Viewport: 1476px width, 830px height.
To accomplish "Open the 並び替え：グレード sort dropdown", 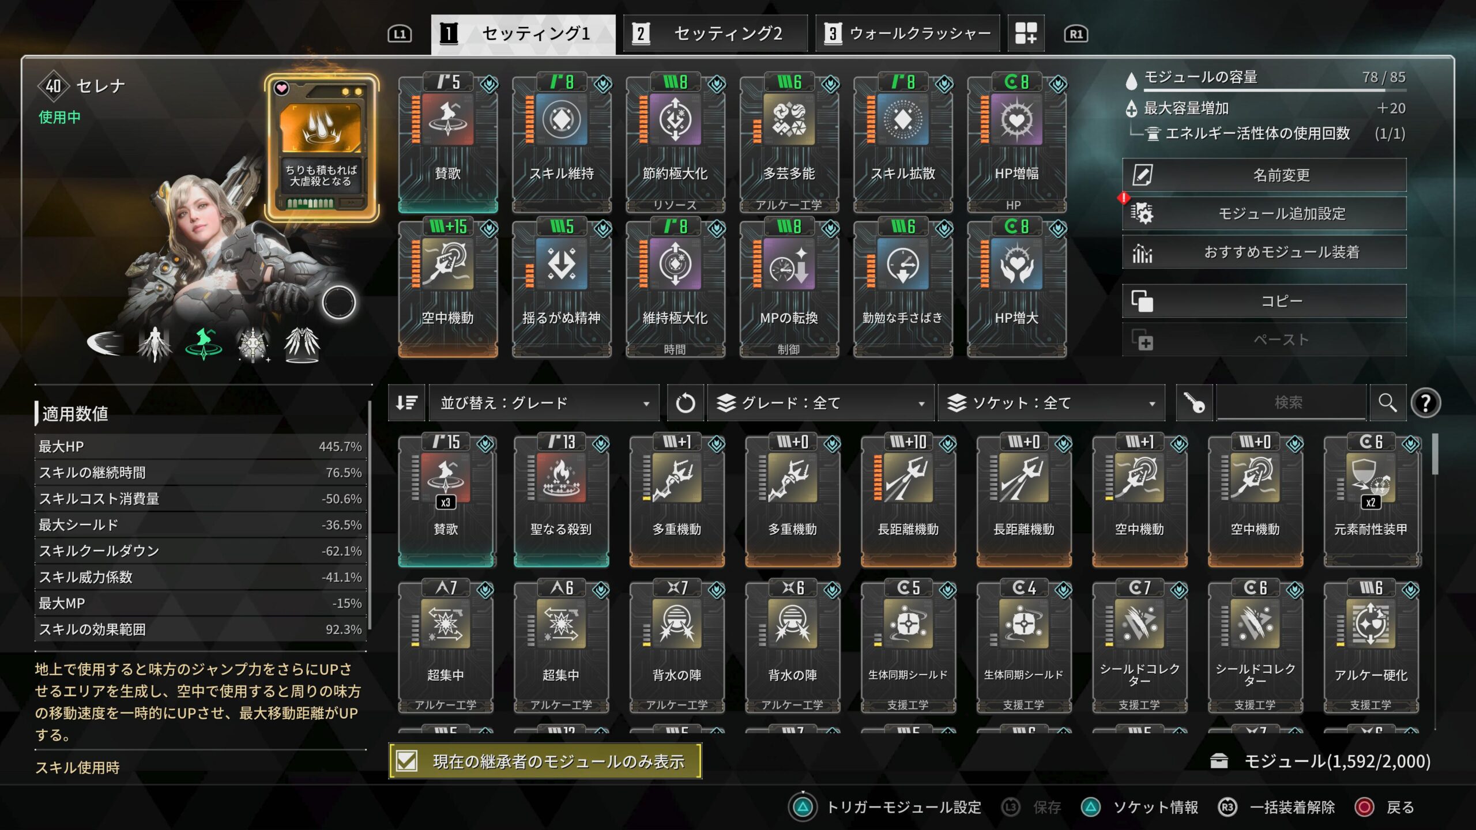I will coord(544,403).
